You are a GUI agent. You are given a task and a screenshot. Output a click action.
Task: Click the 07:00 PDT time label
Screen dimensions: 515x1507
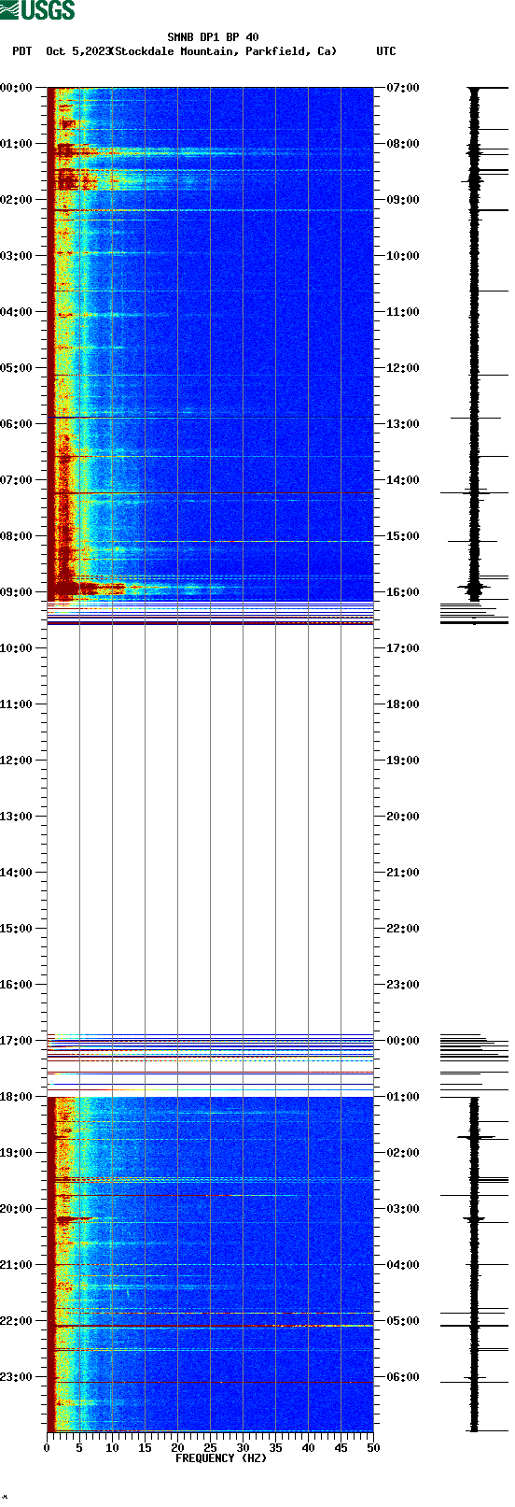[x=17, y=480]
